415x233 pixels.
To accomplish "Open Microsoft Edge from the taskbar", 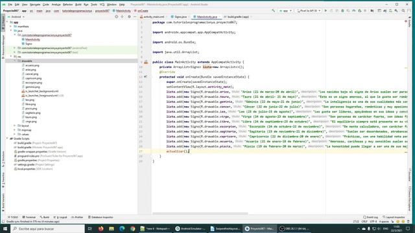I will coord(122,228).
